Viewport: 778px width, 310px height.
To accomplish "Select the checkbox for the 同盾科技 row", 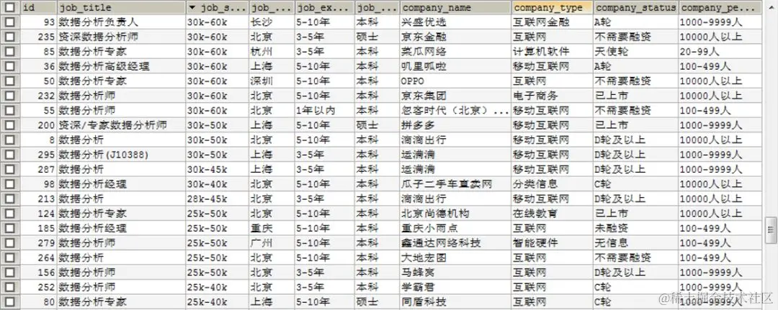I will [10, 301].
